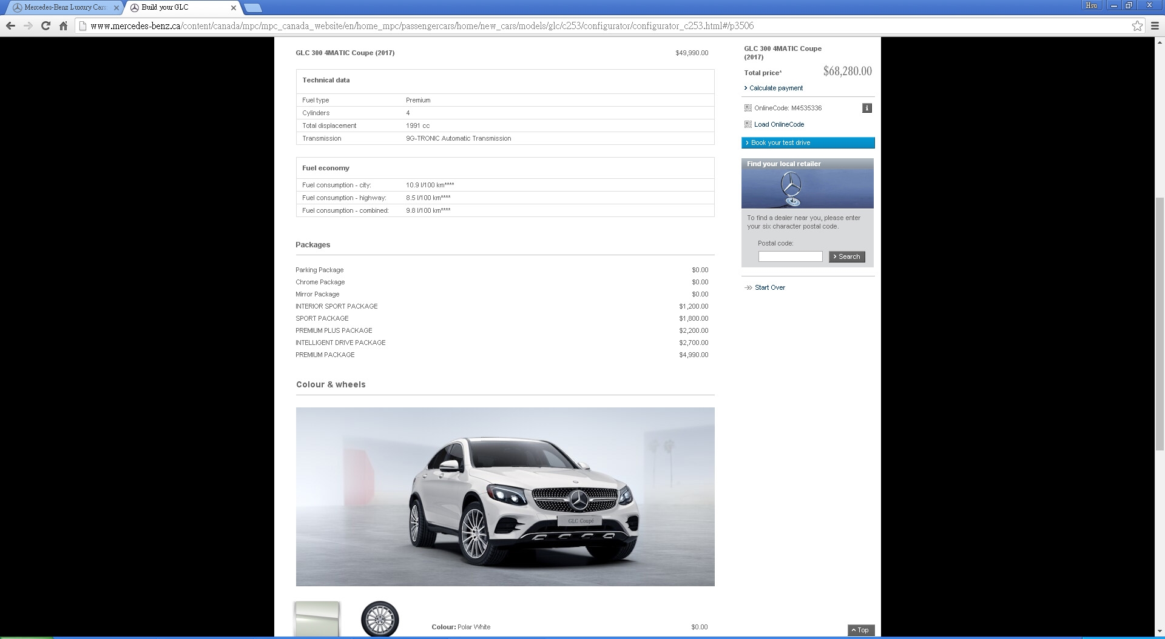Click the $4,990.00 price value

point(694,355)
